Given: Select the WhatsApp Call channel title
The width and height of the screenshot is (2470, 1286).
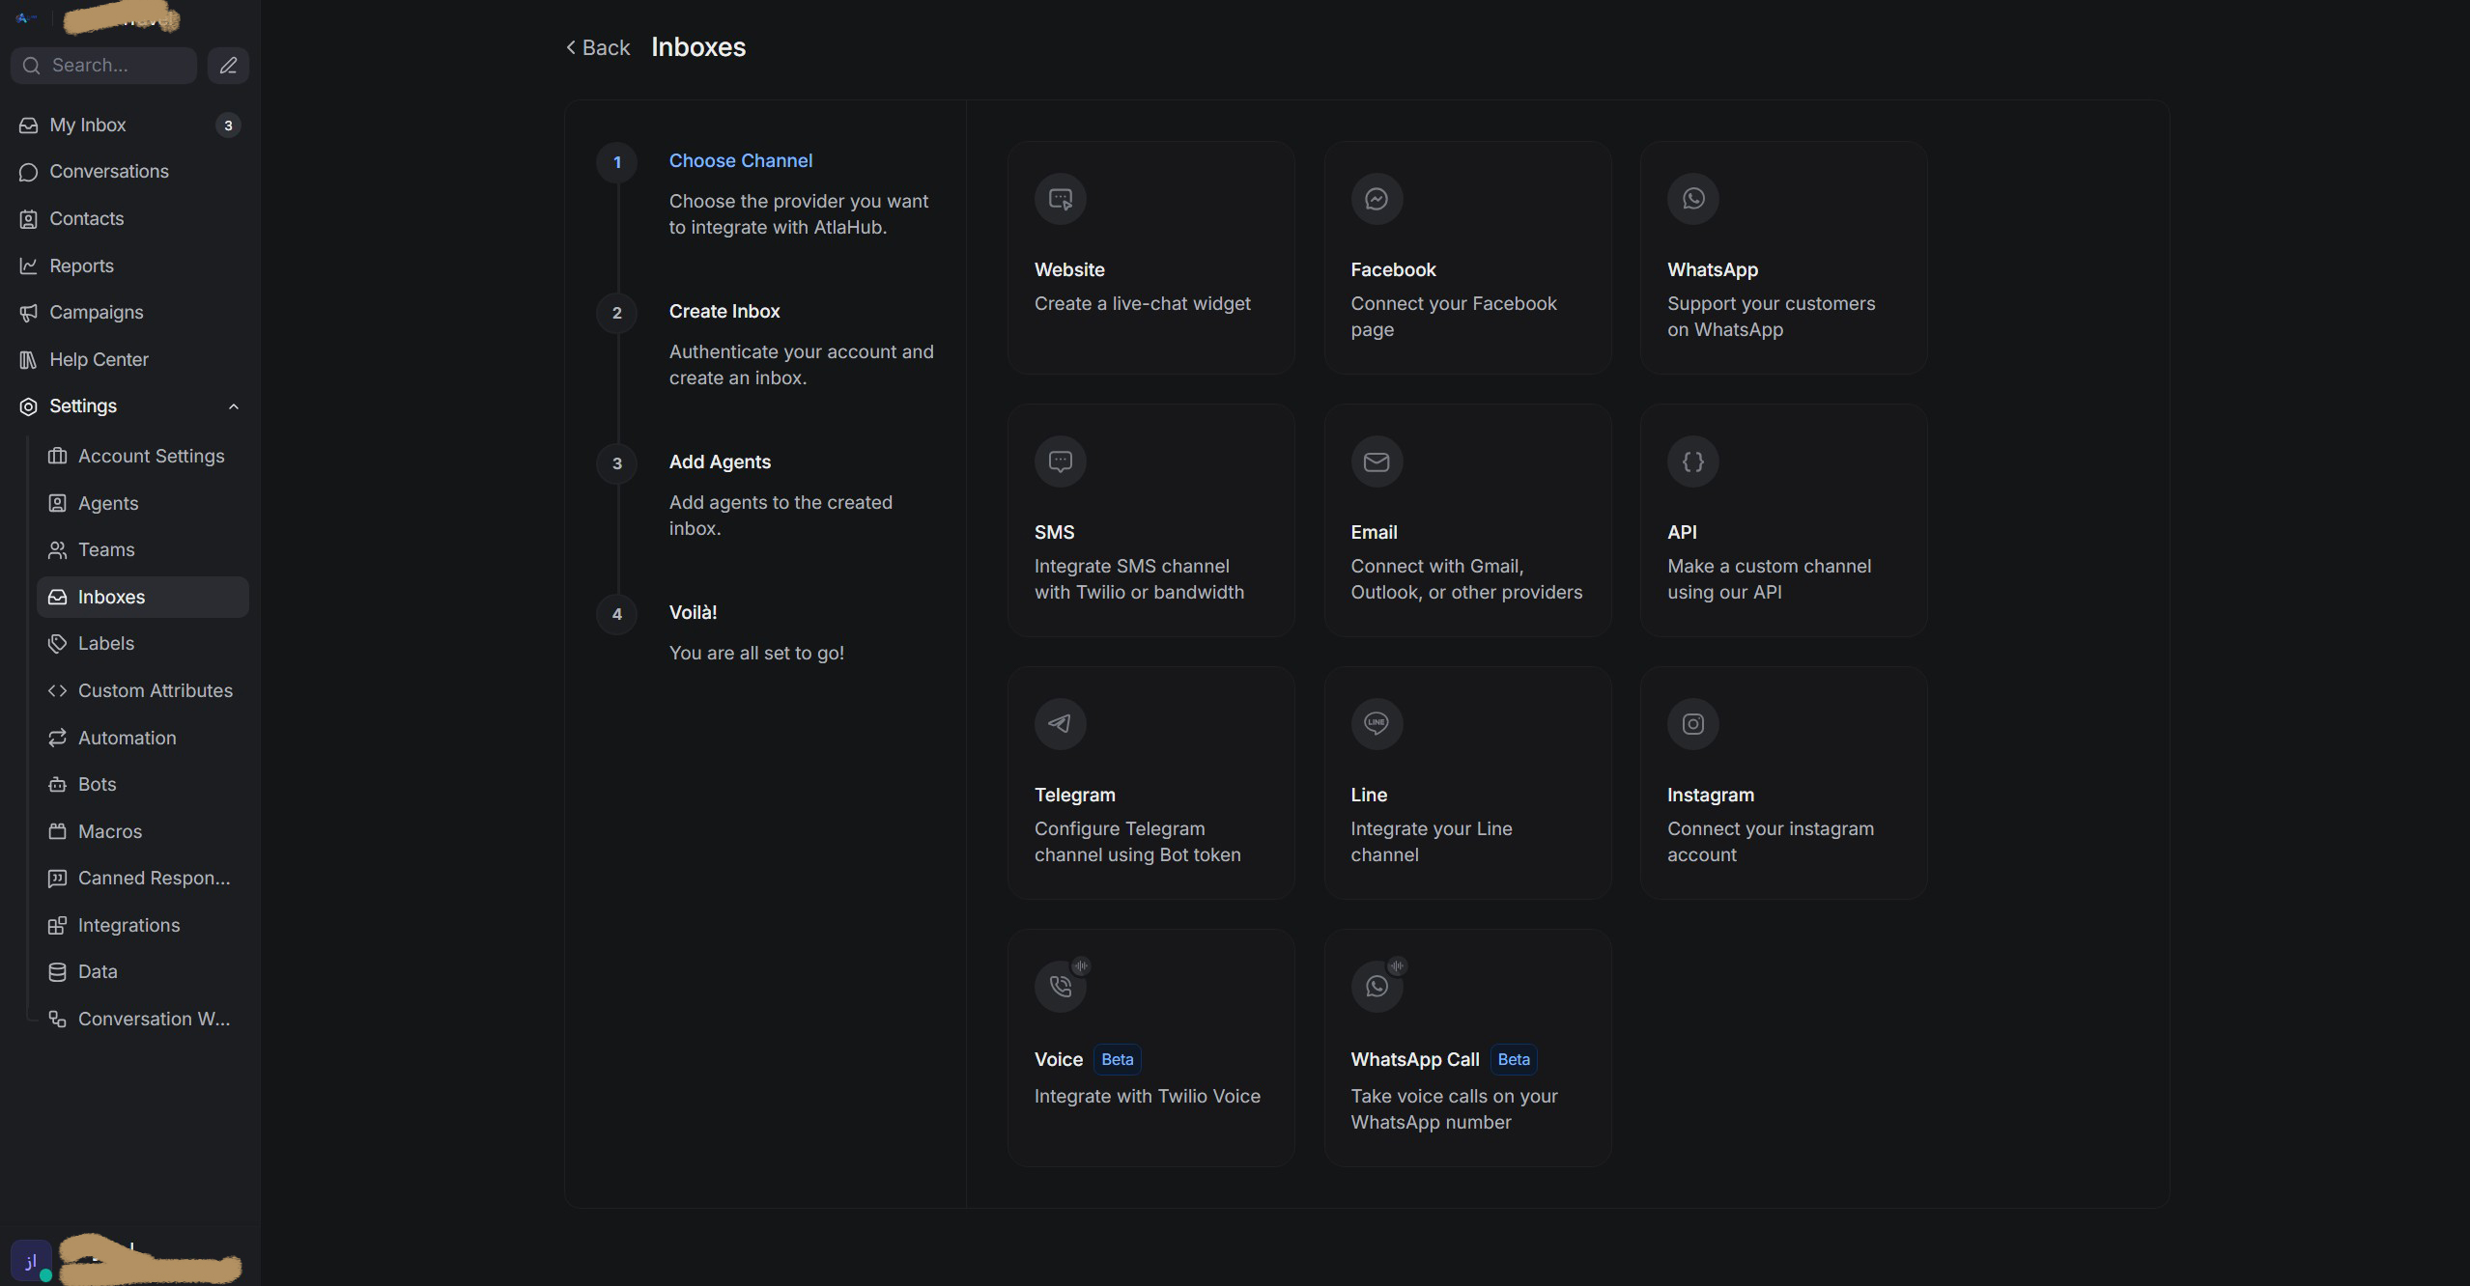Looking at the screenshot, I should click(x=1414, y=1059).
